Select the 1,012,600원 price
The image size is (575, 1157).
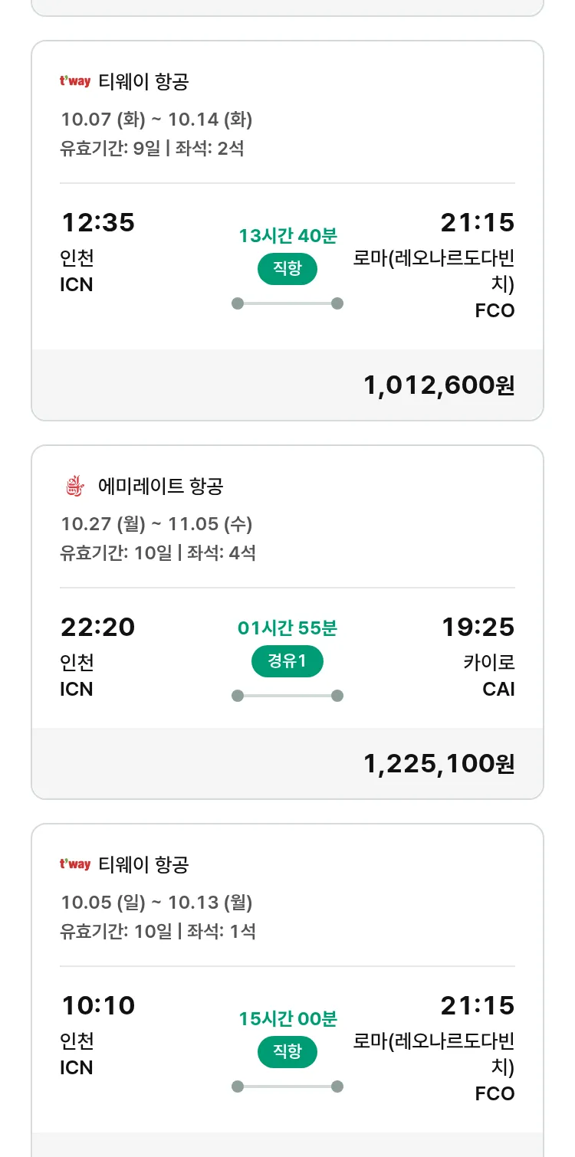439,385
